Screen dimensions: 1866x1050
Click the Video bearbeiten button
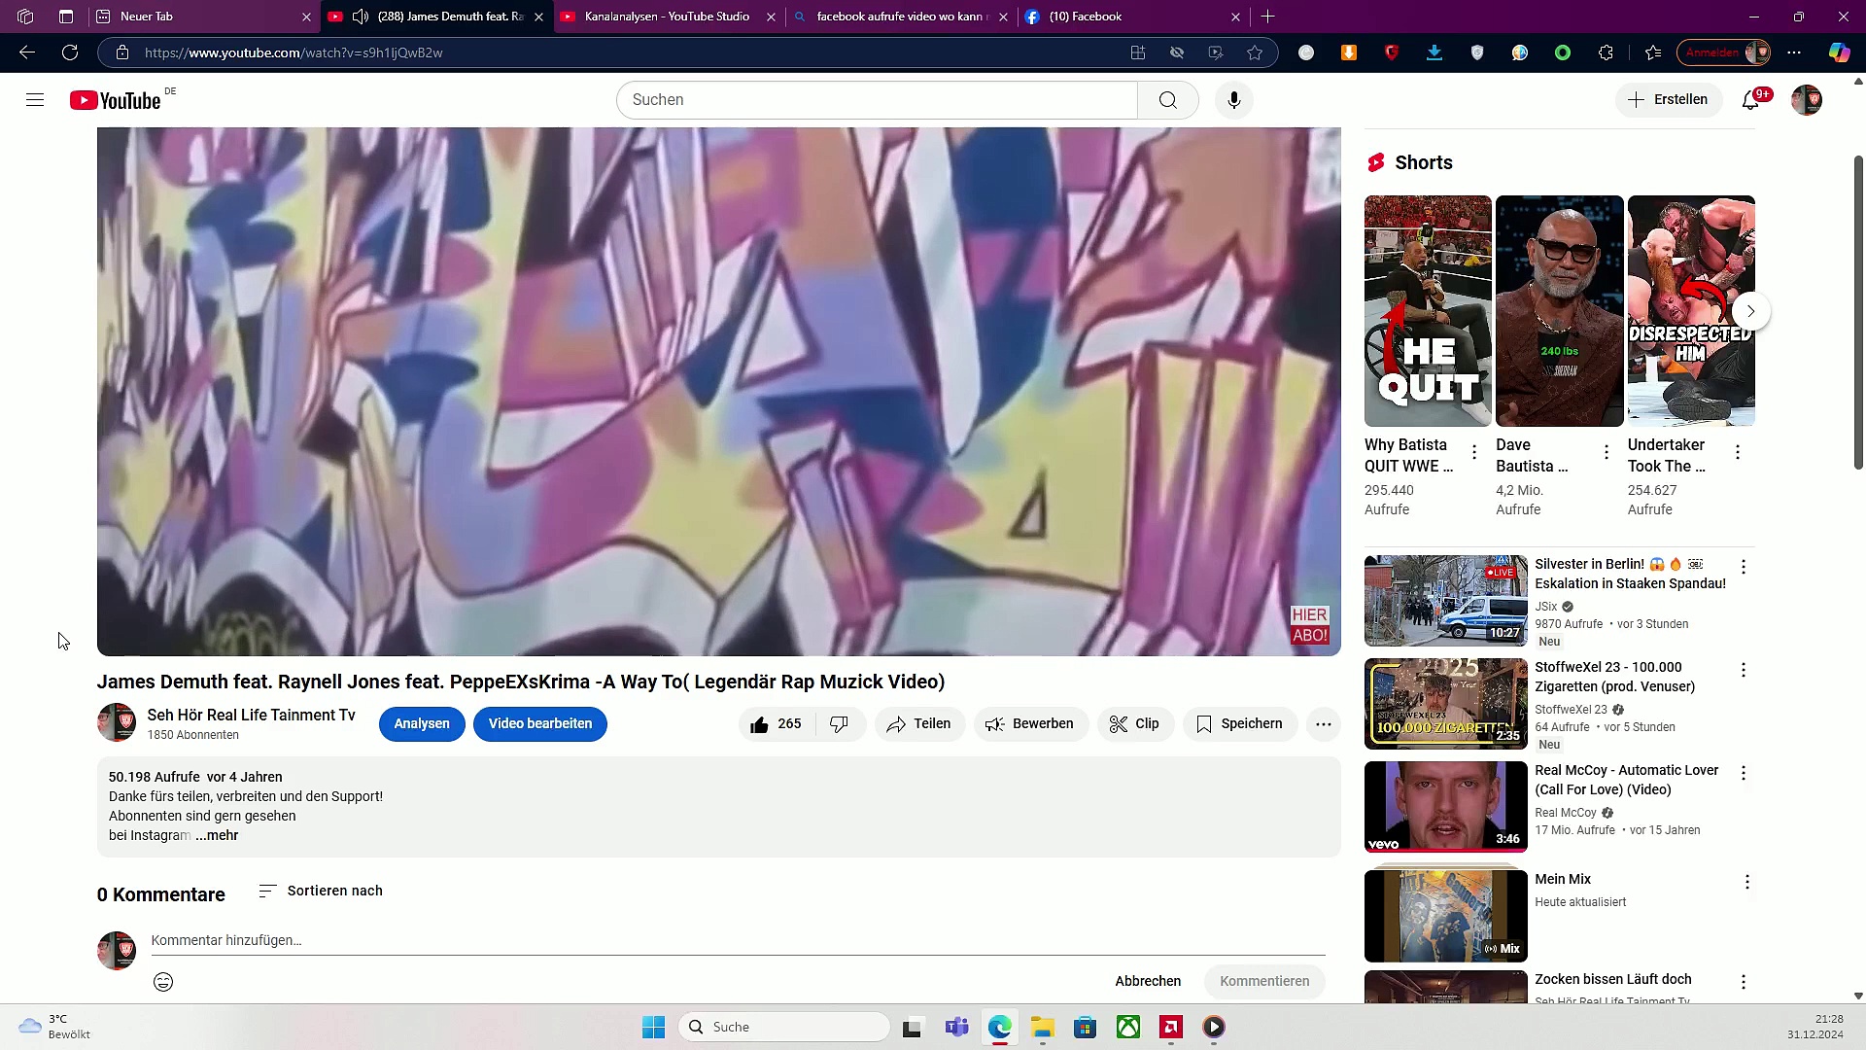tap(539, 724)
